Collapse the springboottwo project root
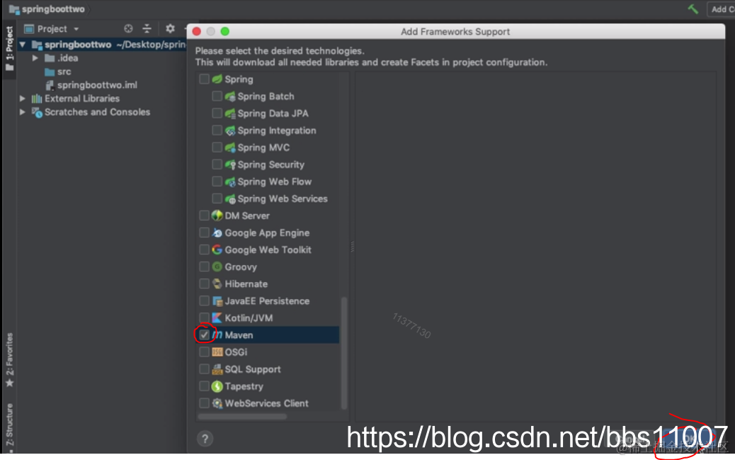Screen dimensions: 735x460 [x=23, y=45]
